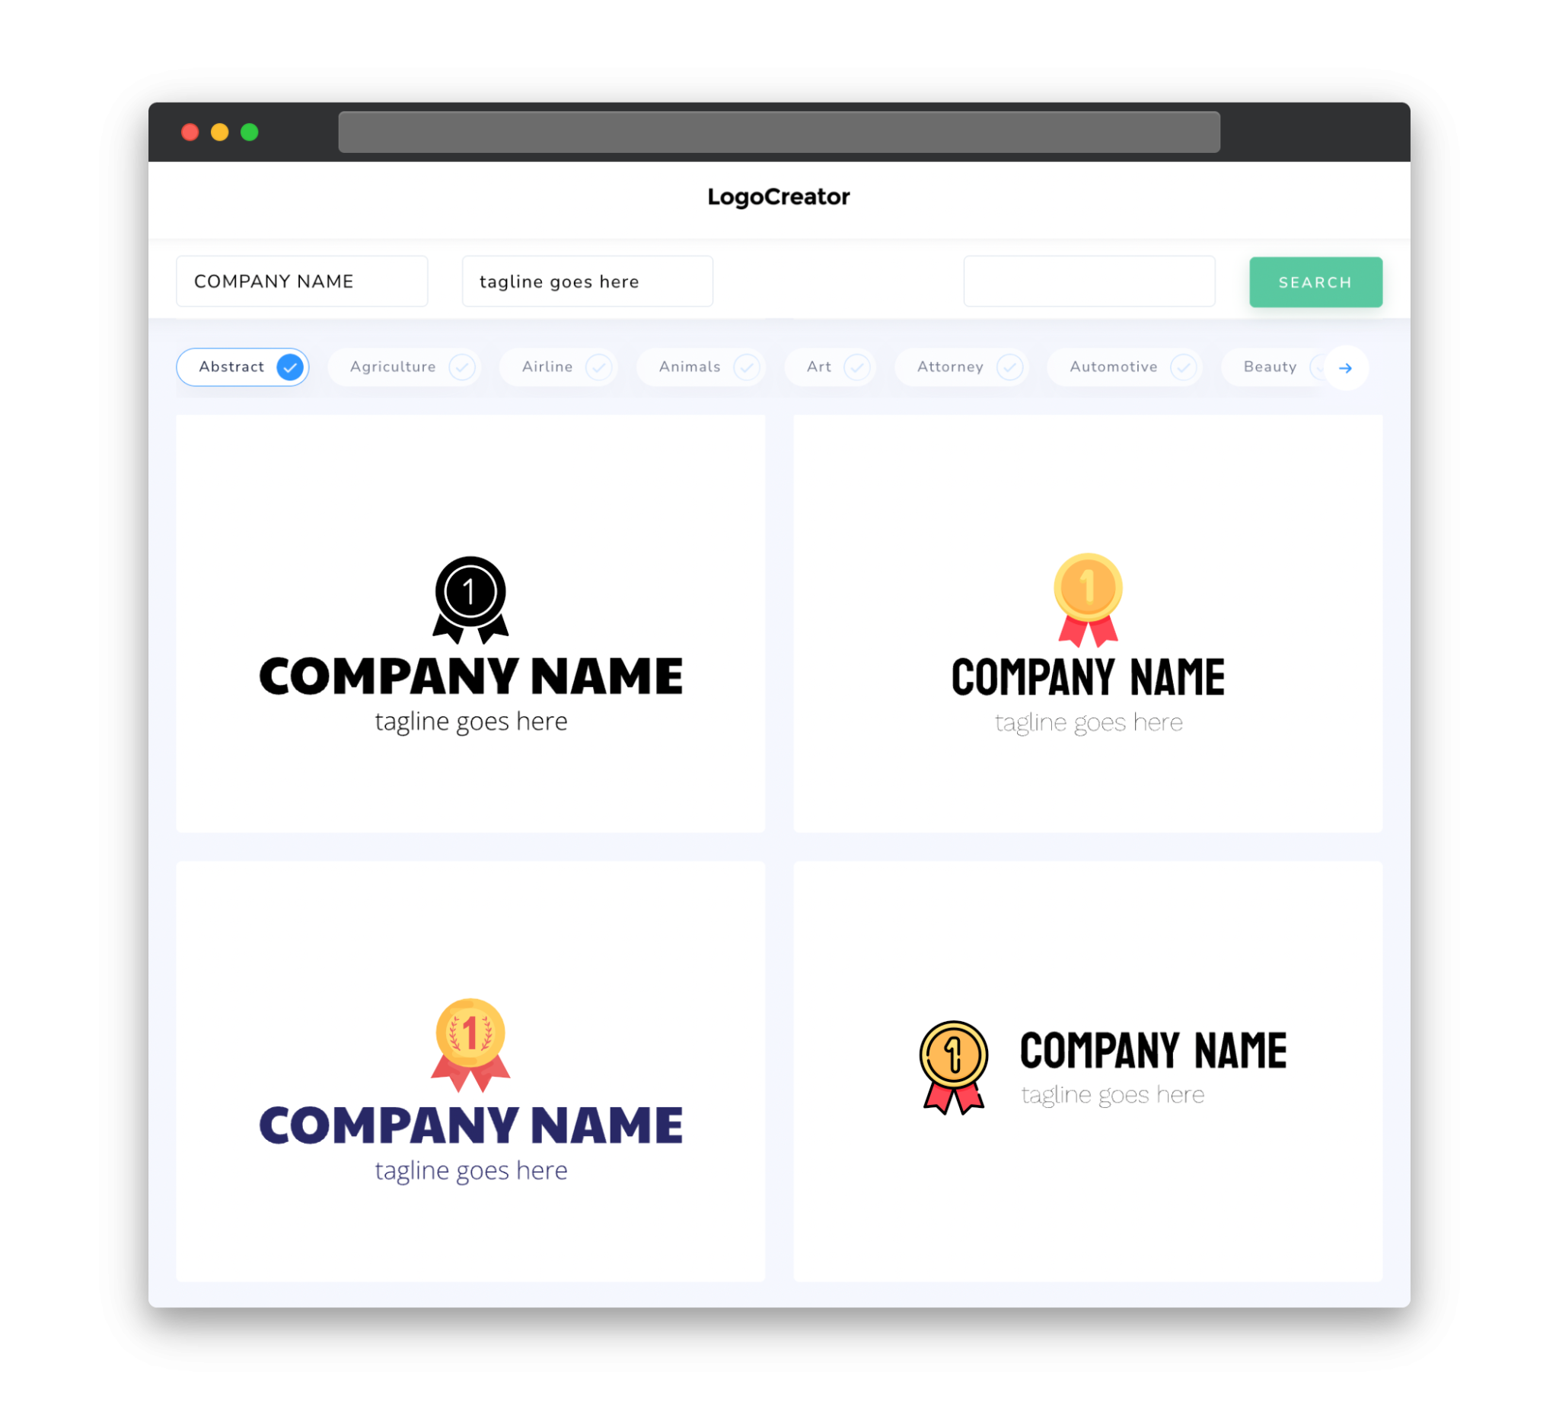1559x1410 pixels.
Task: Click the COMPANY NAME input field
Action: [303, 281]
